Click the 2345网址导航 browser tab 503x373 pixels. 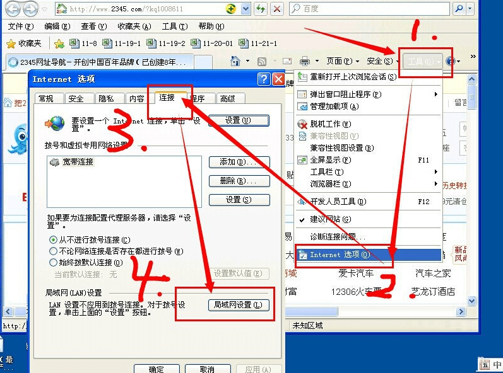point(100,62)
